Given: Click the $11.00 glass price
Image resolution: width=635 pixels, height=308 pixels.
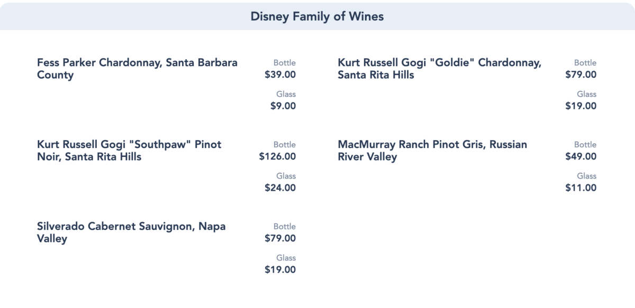Looking at the screenshot, I should (x=580, y=188).
